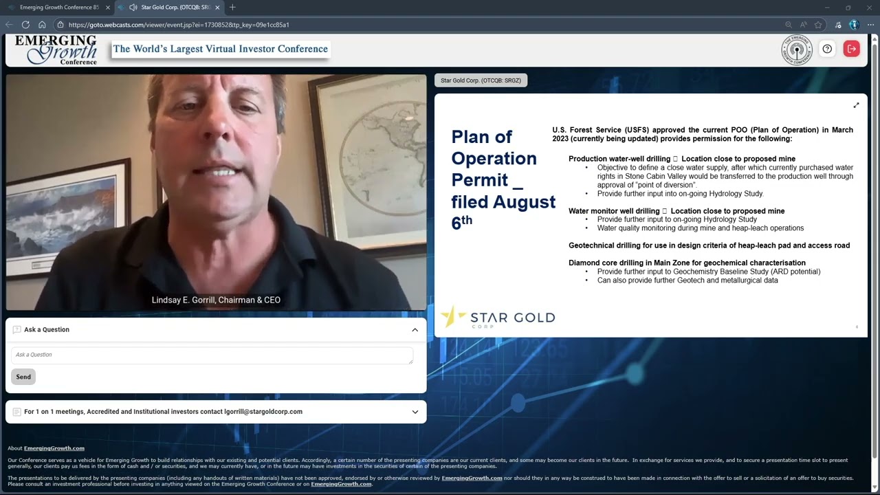Open EmergingGrowth.com link in presentations disclaimer
Viewport: 880px width, 495px height.
(472, 478)
